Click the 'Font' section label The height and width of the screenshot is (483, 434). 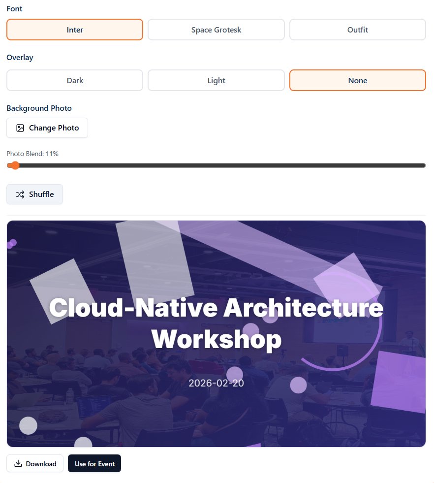pos(14,9)
